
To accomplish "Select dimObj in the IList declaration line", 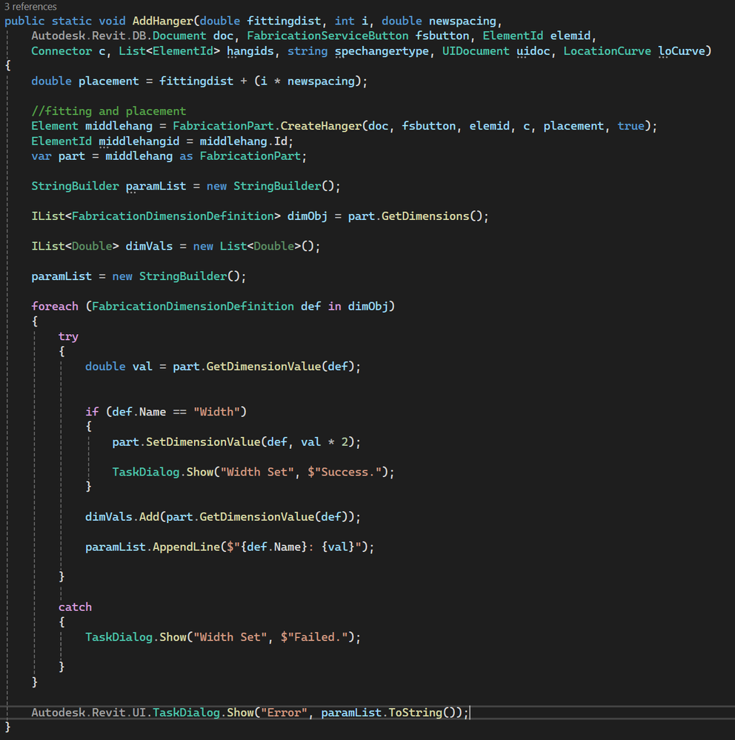I will pos(307,216).
